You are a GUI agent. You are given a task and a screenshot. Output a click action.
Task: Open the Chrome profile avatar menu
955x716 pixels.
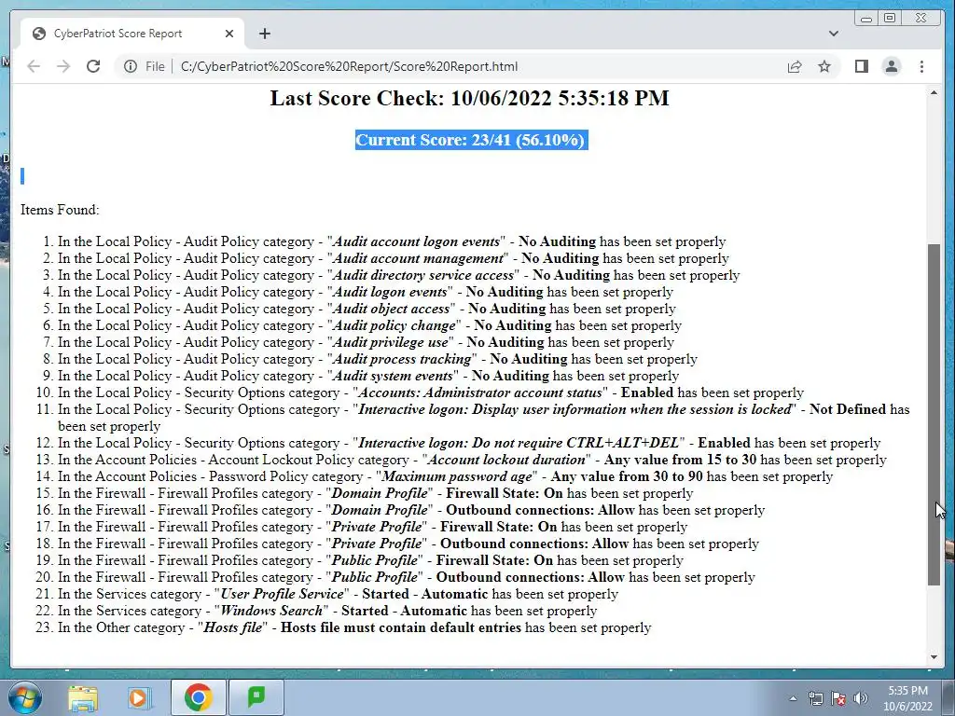(891, 66)
